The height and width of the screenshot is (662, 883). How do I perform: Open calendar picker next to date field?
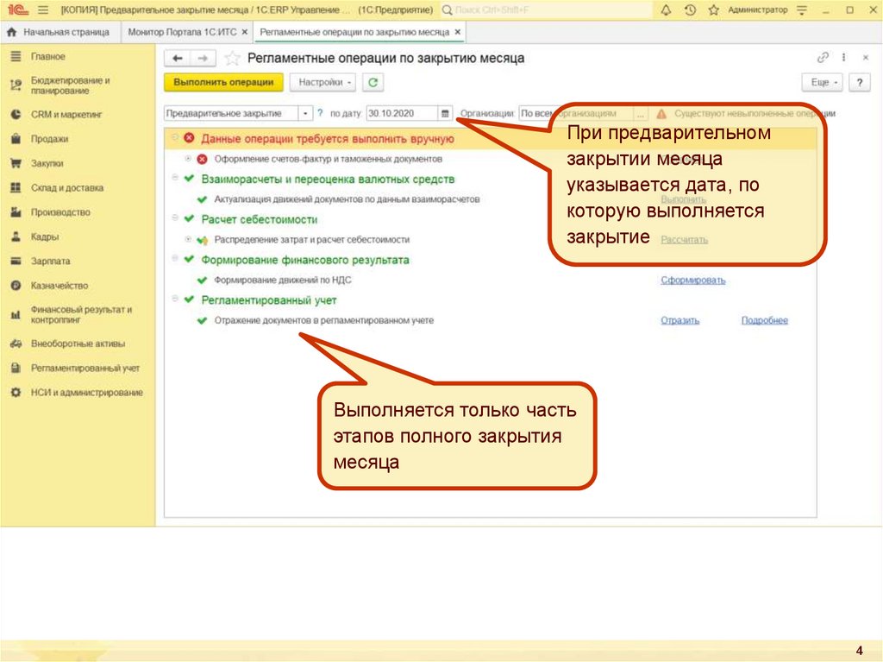(445, 113)
